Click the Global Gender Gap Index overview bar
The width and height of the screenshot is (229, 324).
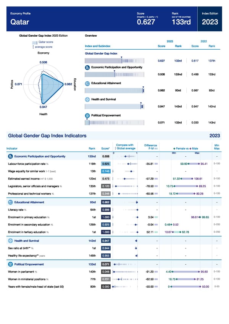click(x=114, y=61)
